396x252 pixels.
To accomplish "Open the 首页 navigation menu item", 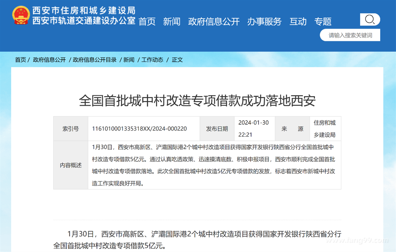I will click(x=147, y=22).
